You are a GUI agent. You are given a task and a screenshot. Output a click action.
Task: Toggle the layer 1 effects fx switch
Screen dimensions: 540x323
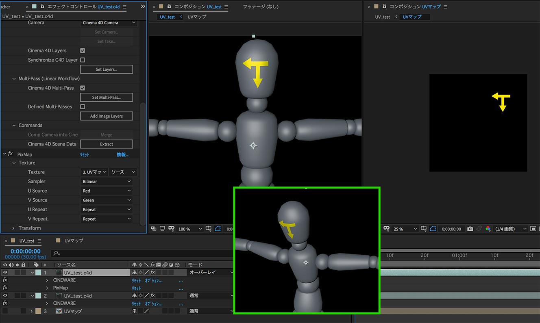click(x=152, y=273)
